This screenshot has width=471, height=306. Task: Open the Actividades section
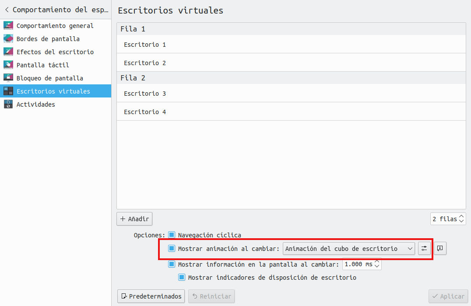(56, 104)
